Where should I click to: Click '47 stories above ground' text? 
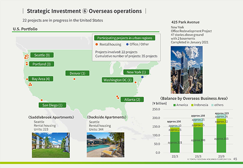[x=187, y=35]
